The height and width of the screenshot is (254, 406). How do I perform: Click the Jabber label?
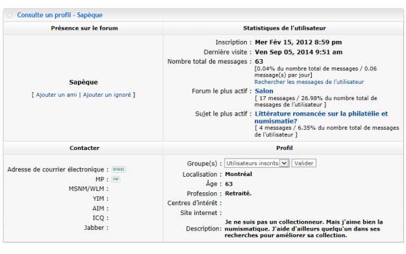click(x=96, y=228)
